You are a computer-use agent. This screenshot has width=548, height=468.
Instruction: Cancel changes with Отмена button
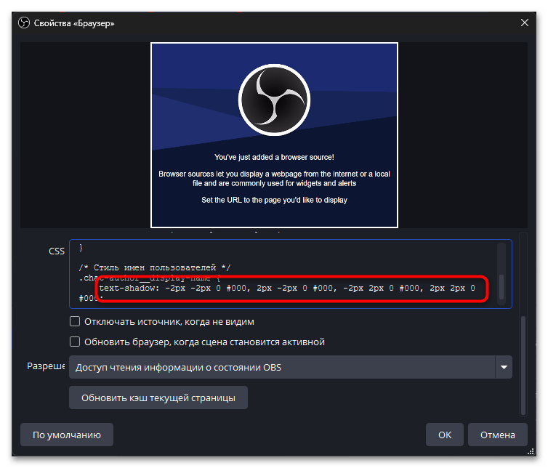point(497,435)
